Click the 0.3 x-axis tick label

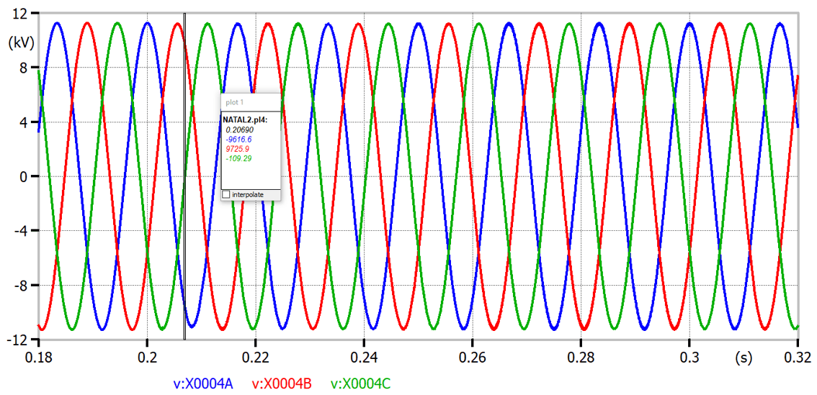pos(690,357)
